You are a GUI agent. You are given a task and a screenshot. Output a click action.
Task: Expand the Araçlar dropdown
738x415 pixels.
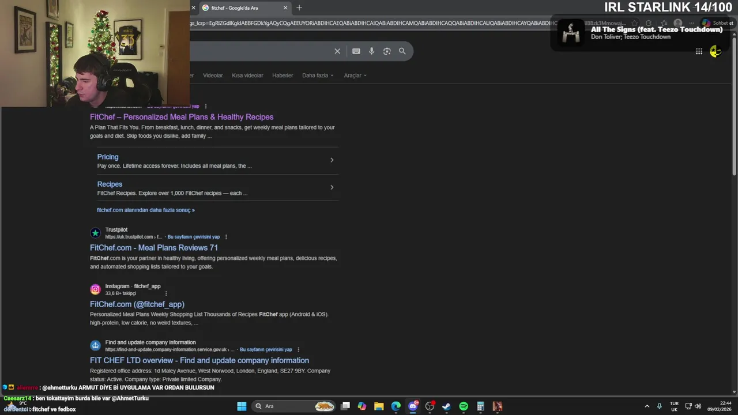tap(355, 76)
